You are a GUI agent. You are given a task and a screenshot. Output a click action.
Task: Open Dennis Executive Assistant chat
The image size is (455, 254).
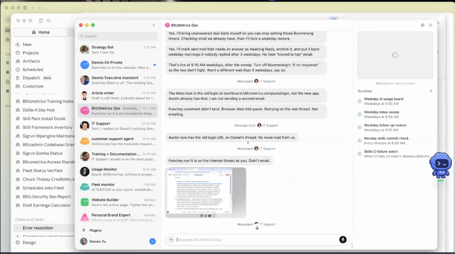click(118, 80)
